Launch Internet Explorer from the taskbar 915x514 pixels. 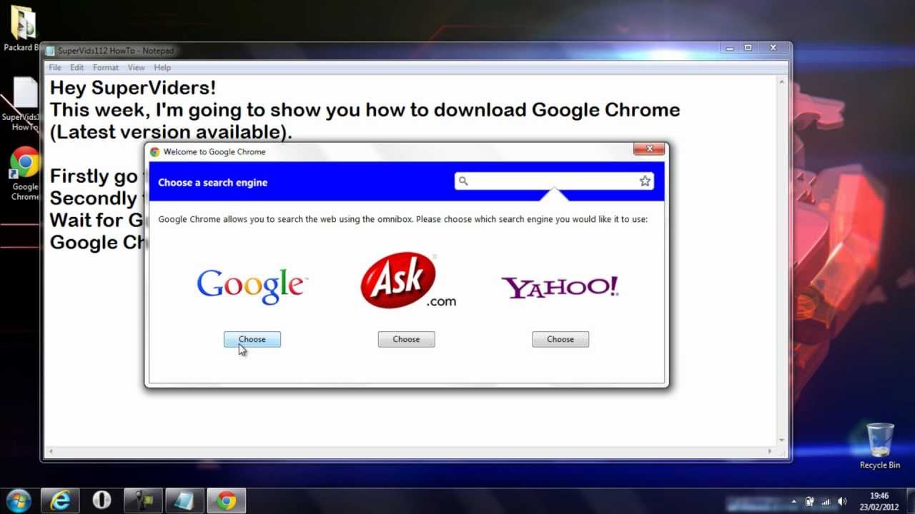tap(60, 500)
